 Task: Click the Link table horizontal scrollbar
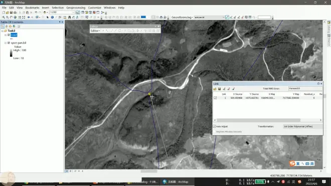[259, 120]
